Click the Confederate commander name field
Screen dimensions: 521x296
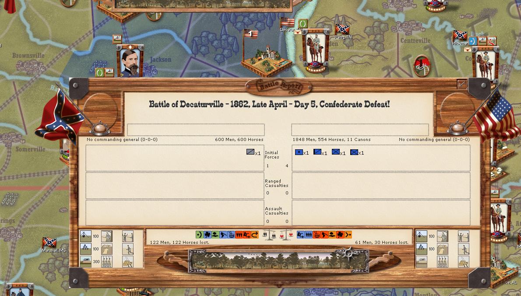coord(196,130)
